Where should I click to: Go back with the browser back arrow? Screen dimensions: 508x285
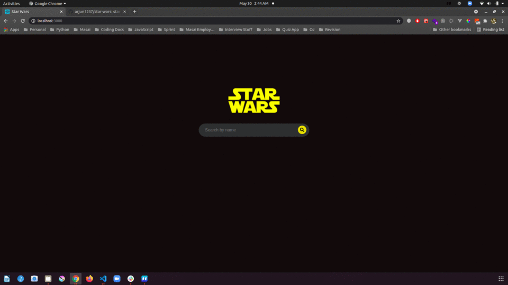click(x=6, y=21)
